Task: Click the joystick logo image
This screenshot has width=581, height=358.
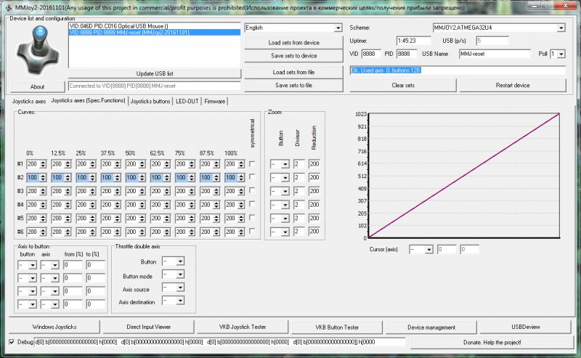Action: pyautogui.click(x=38, y=50)
